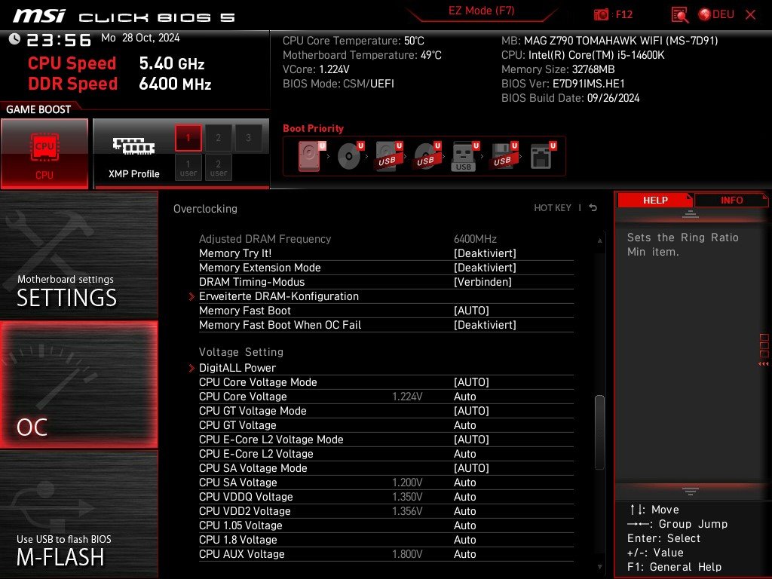Edit the CPU Core Voltage Auto field
The height and width of the screenshot is (579, 772).
pyautogui.click(x=464, y=397)
